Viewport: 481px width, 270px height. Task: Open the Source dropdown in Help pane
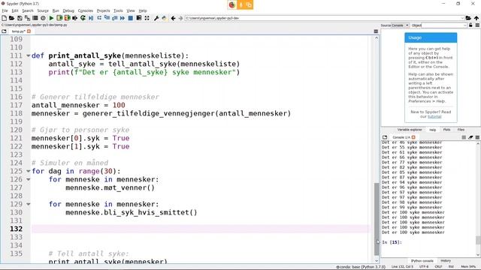click(400, 25)
